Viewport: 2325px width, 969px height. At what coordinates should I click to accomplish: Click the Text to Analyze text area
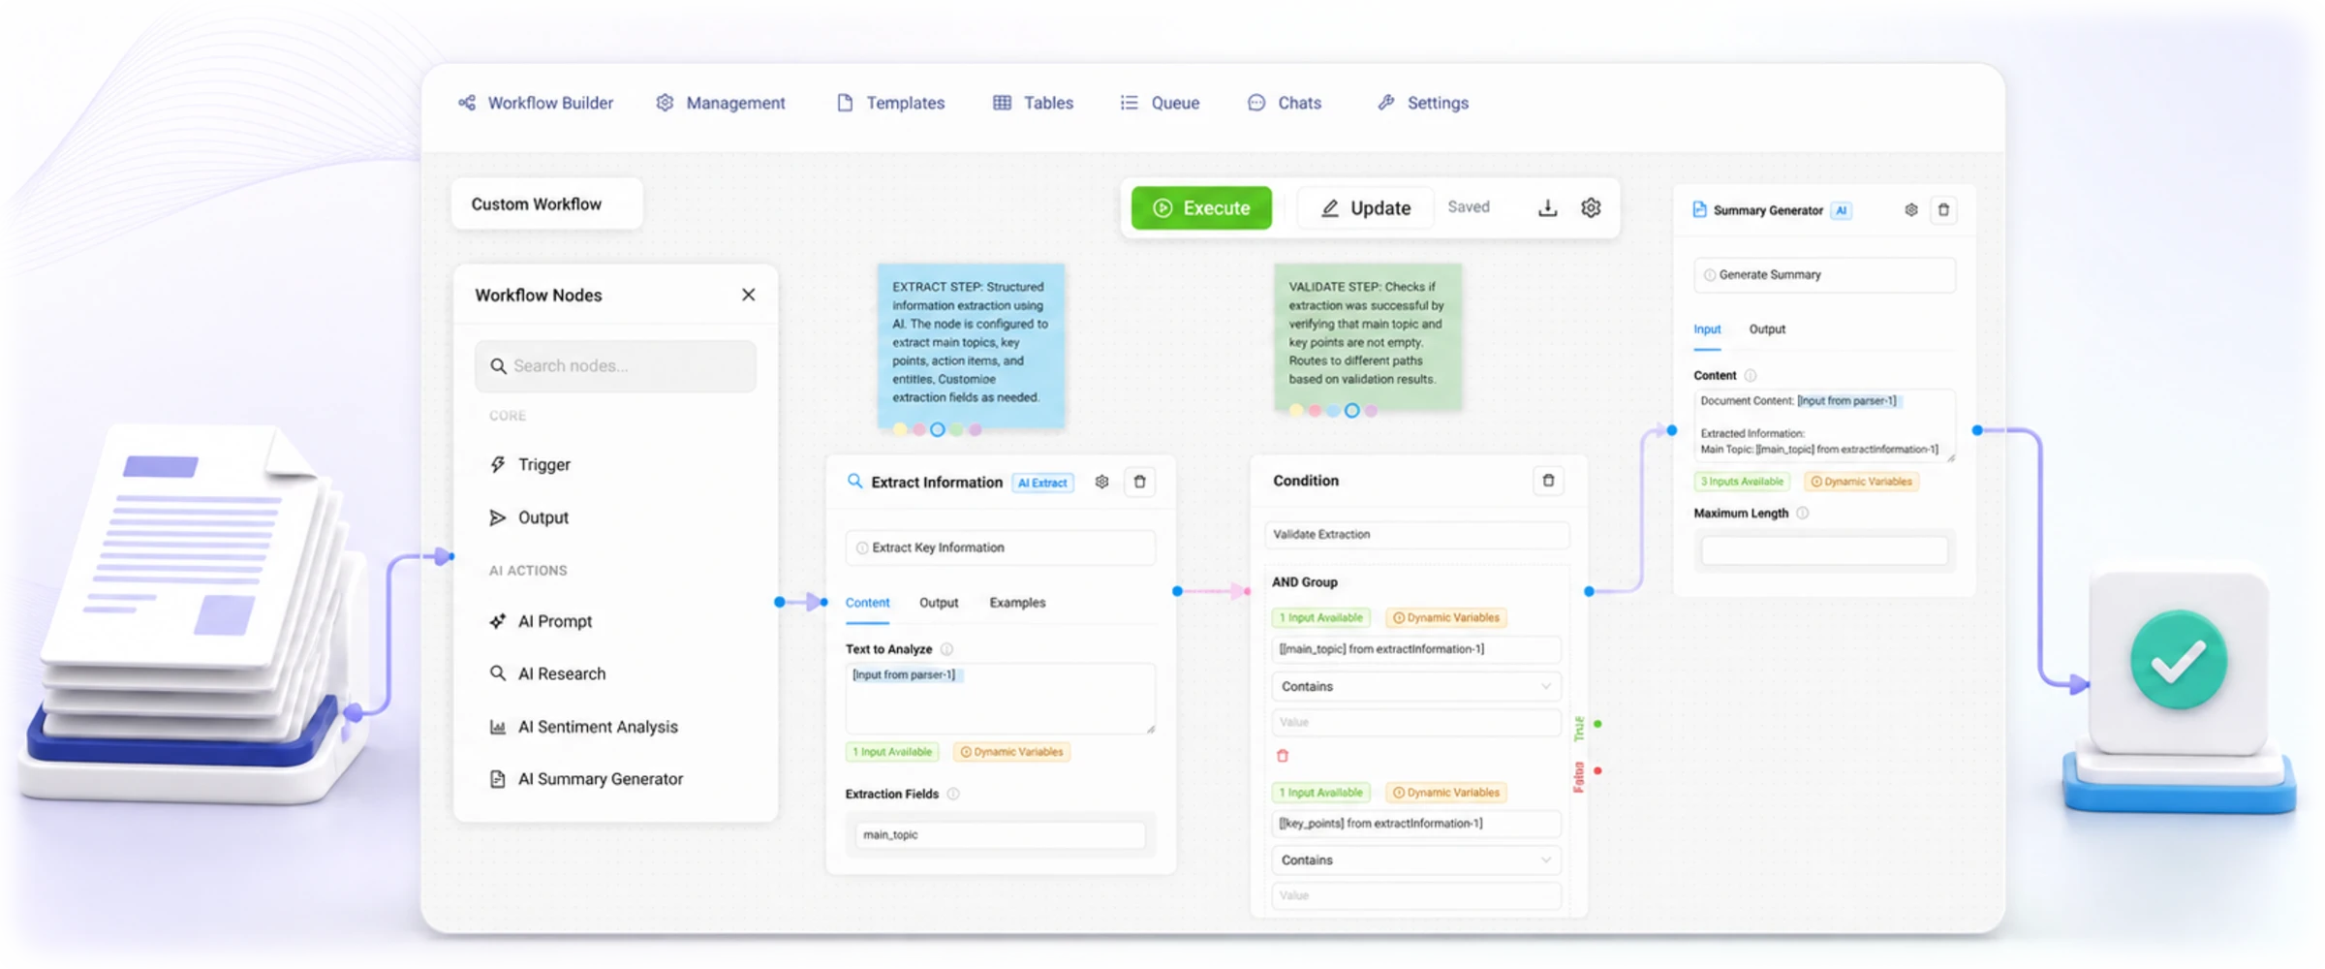[1000, 699]
